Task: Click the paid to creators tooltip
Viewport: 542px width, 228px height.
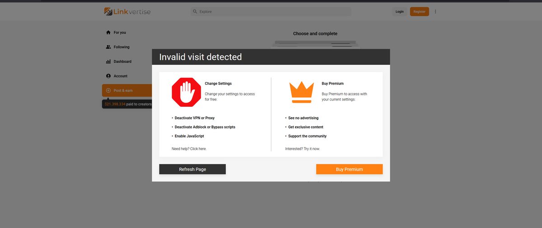Action: [127, 104]
